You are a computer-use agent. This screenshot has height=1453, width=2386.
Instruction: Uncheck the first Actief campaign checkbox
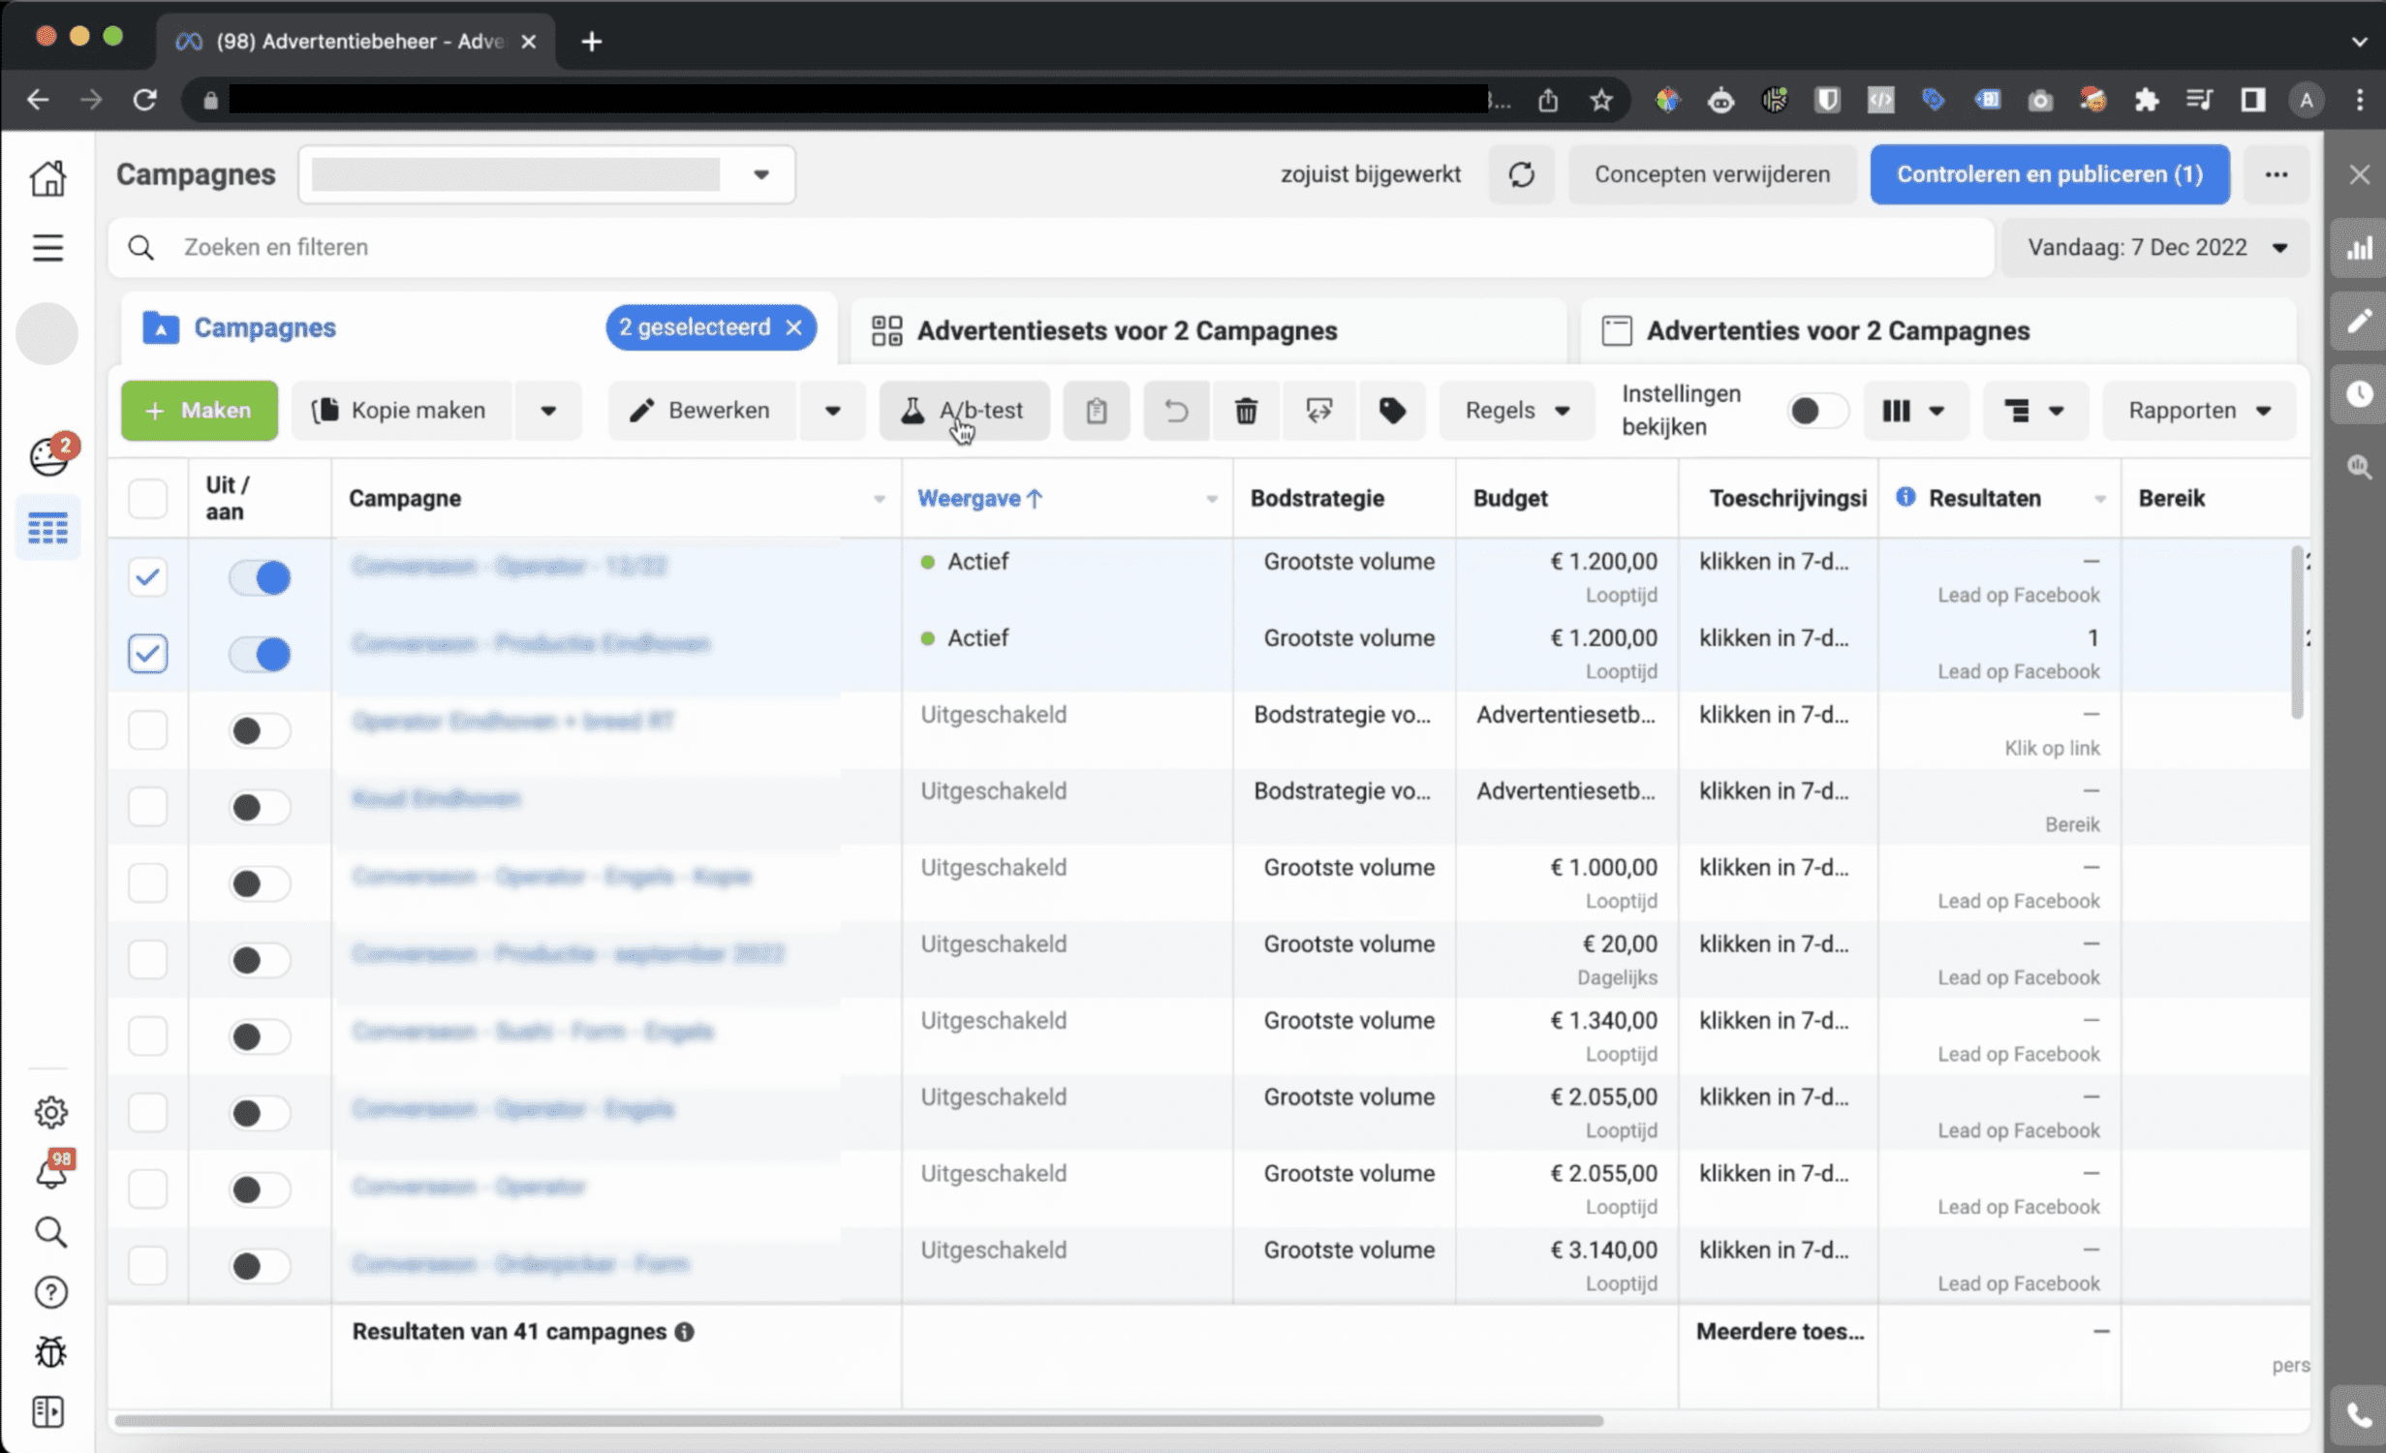click(x=147, y=577)
